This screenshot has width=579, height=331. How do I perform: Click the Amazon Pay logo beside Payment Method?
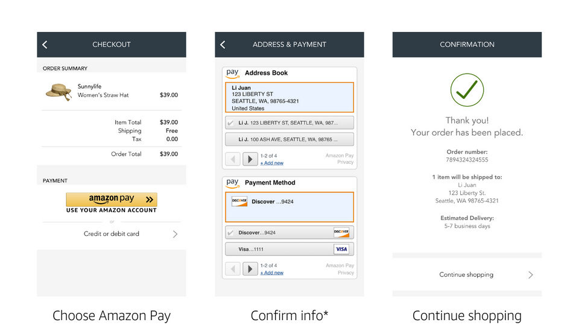[x=233, y=183]
